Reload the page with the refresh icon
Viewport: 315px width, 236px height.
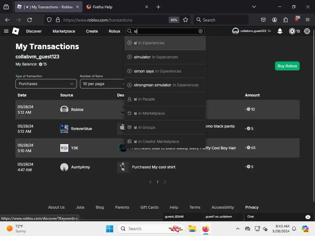tap(30, 20)
